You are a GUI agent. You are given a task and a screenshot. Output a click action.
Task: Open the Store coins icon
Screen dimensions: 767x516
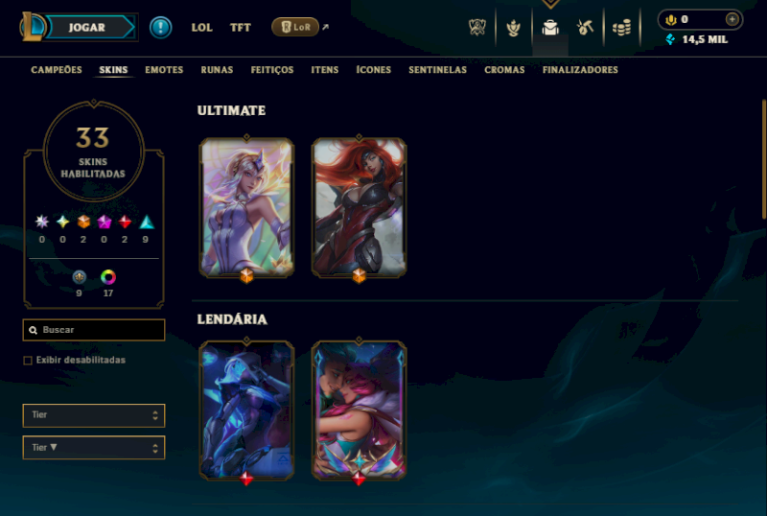coord(621,28)
